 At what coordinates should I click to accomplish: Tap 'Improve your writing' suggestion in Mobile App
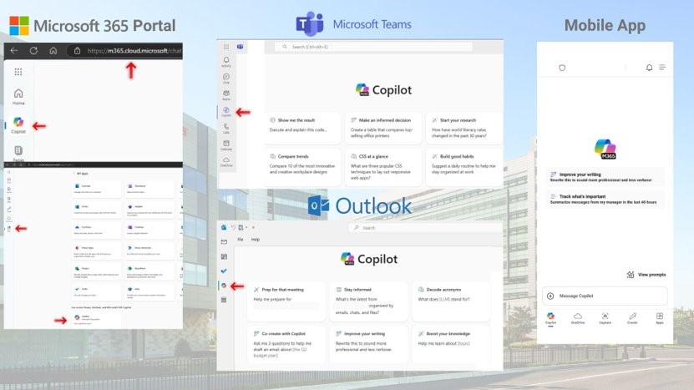[x=604, y=177]
